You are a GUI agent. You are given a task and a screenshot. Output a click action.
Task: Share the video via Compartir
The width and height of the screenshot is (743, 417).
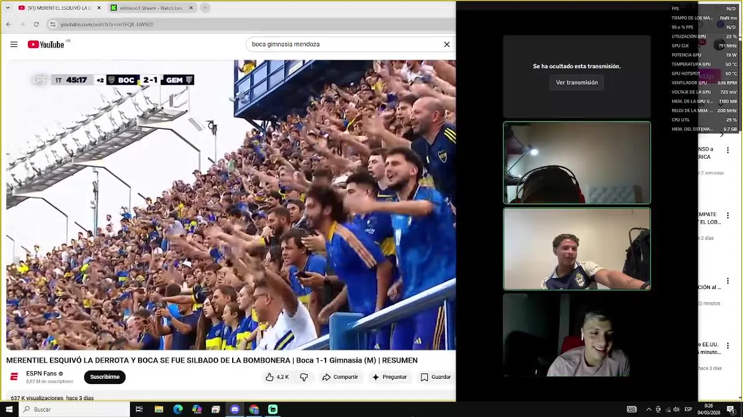[340, 377]
